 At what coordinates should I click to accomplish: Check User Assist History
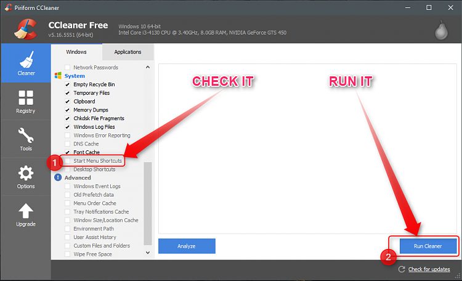click(68, 237)
